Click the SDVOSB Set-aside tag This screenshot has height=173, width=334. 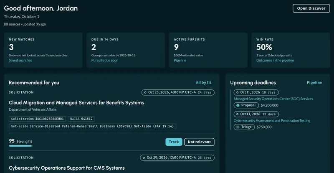point(92,126)
